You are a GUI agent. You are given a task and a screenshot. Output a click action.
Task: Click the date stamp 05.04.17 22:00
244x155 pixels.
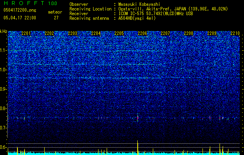(20, 18)
